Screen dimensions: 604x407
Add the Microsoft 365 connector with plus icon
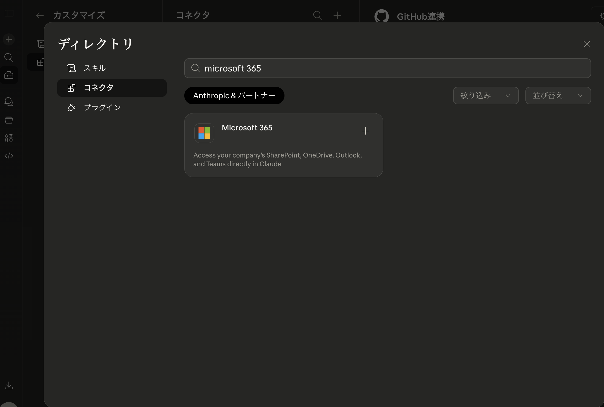(365, 131)
